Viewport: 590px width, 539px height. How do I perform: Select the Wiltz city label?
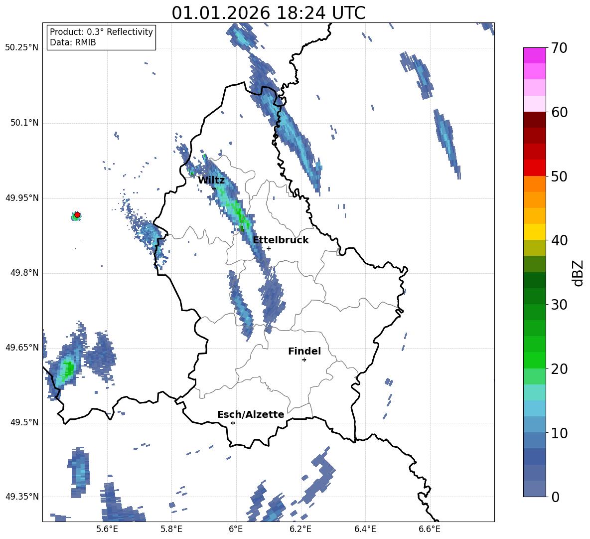(x=211, y=180)
